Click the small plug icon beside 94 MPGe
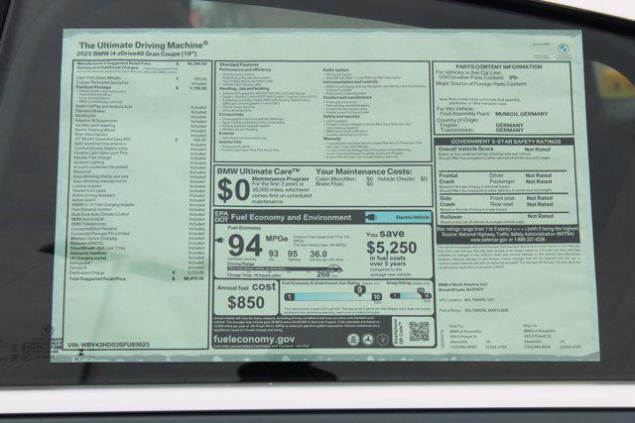Viewport: 635px width, 423px height. [220, 240]
